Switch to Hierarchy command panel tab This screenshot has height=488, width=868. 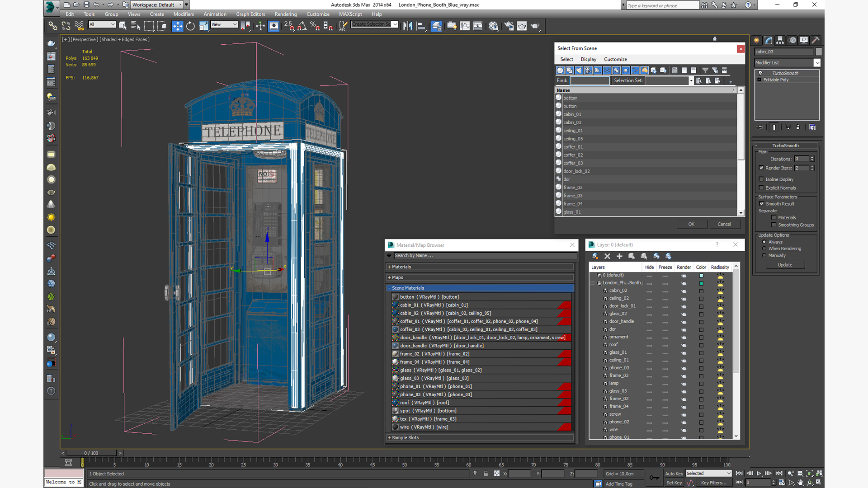[x=780, y=40]
